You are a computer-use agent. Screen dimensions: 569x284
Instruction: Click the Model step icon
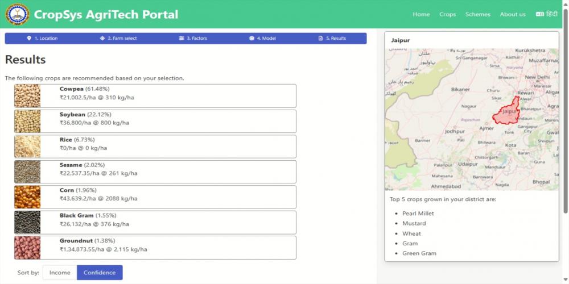pos(251,39)
